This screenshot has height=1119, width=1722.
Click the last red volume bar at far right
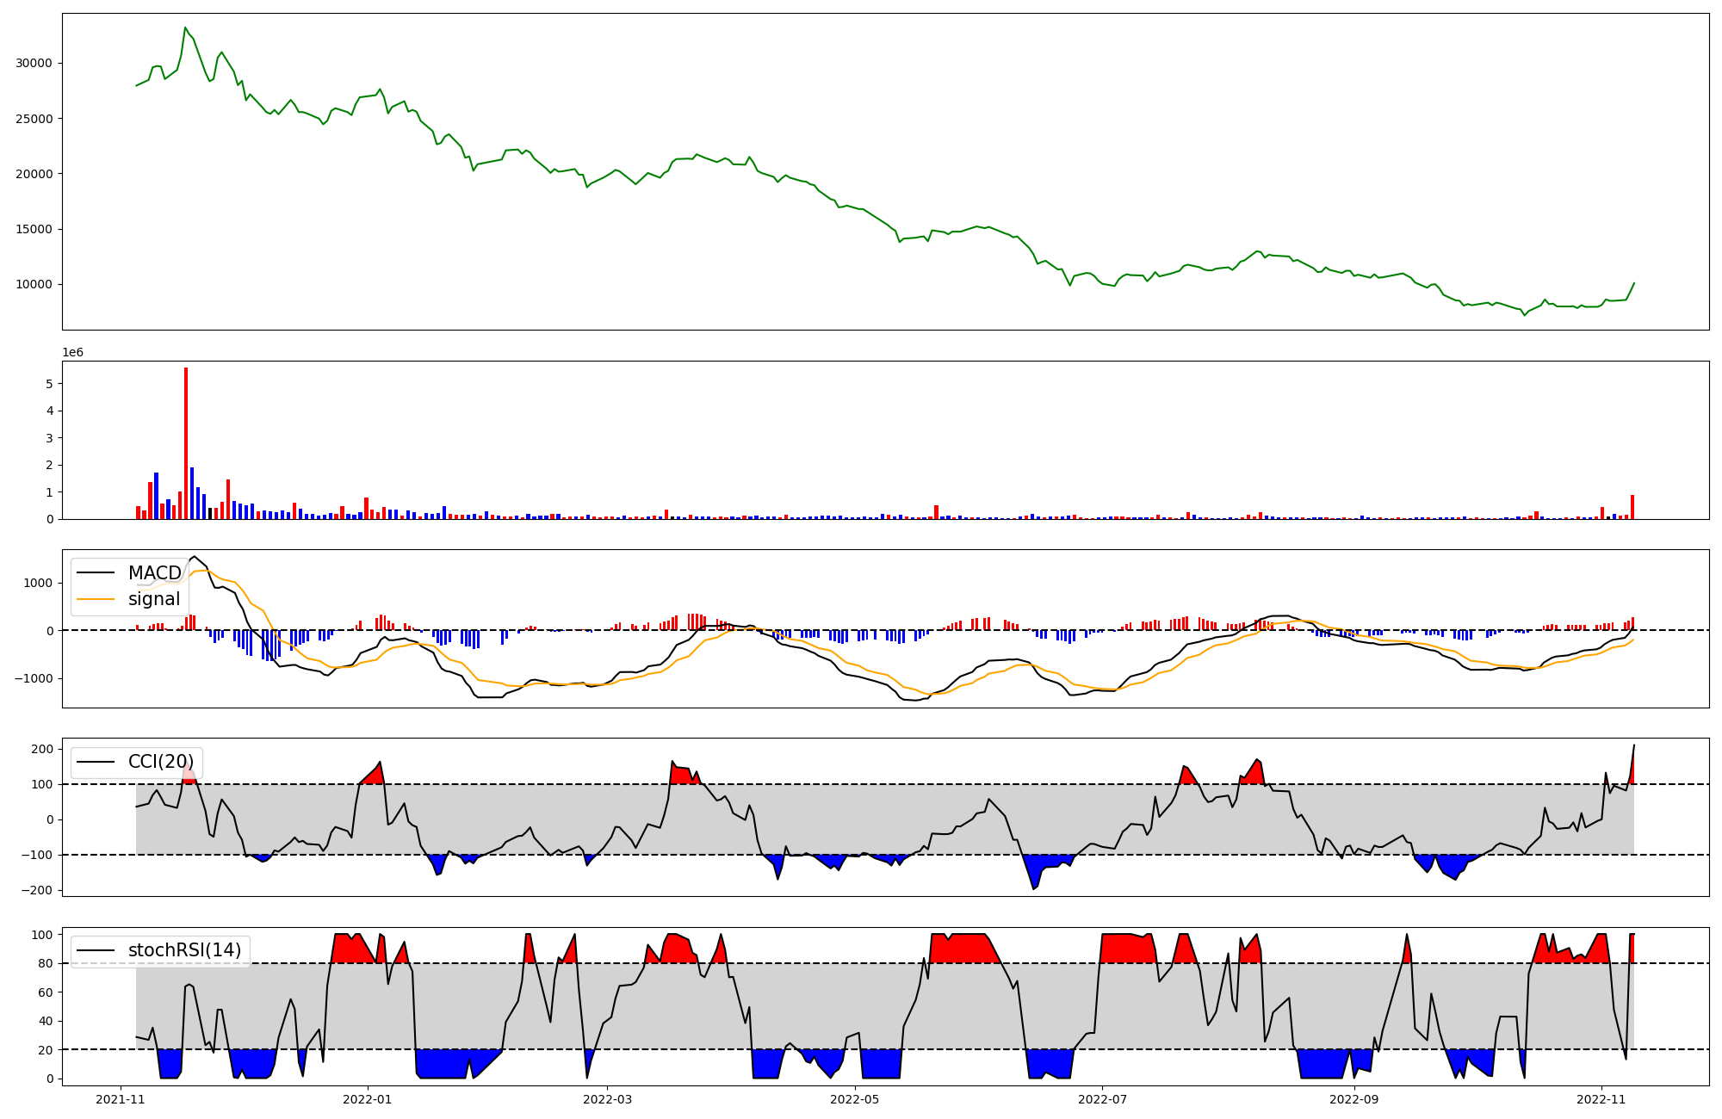[1632, 507]
